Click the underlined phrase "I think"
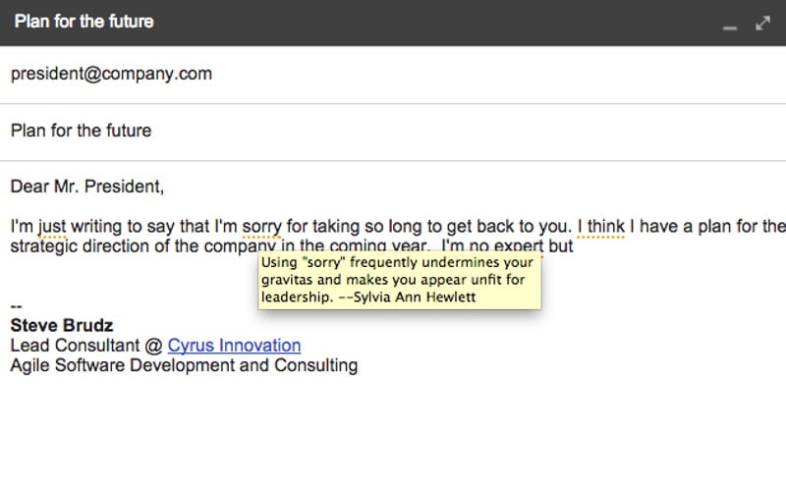Viewport: 786px width, 488px height. (601, 226)
